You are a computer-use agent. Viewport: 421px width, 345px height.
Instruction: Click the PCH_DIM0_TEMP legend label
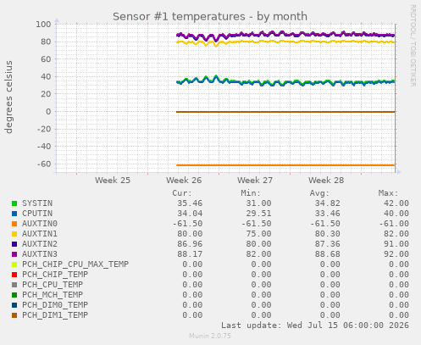(x=55, y=305)
